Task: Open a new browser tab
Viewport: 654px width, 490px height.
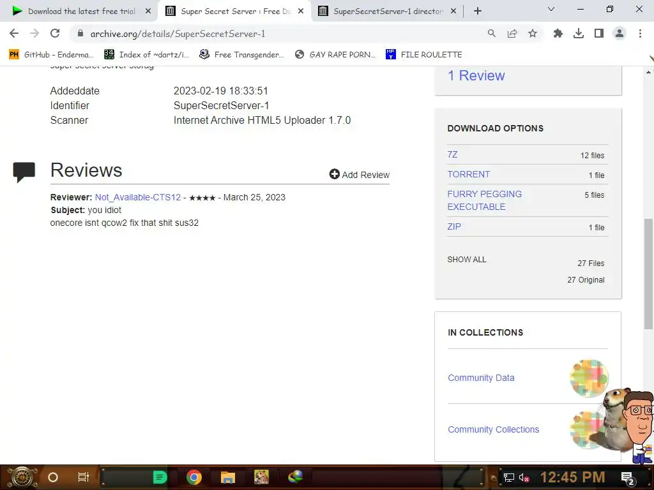Action: 478,11
